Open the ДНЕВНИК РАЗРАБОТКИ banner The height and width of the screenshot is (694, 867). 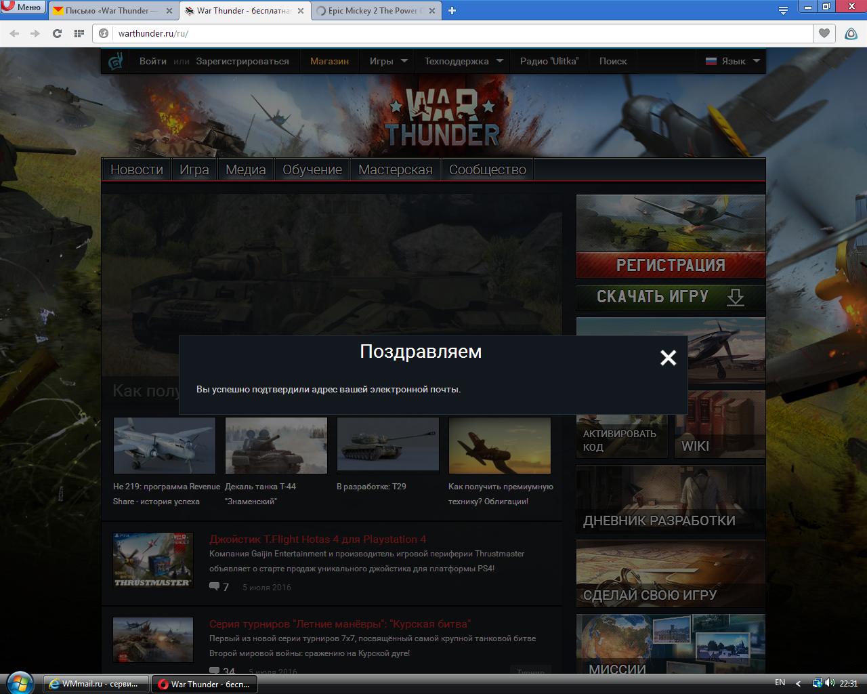pos(671,500)
